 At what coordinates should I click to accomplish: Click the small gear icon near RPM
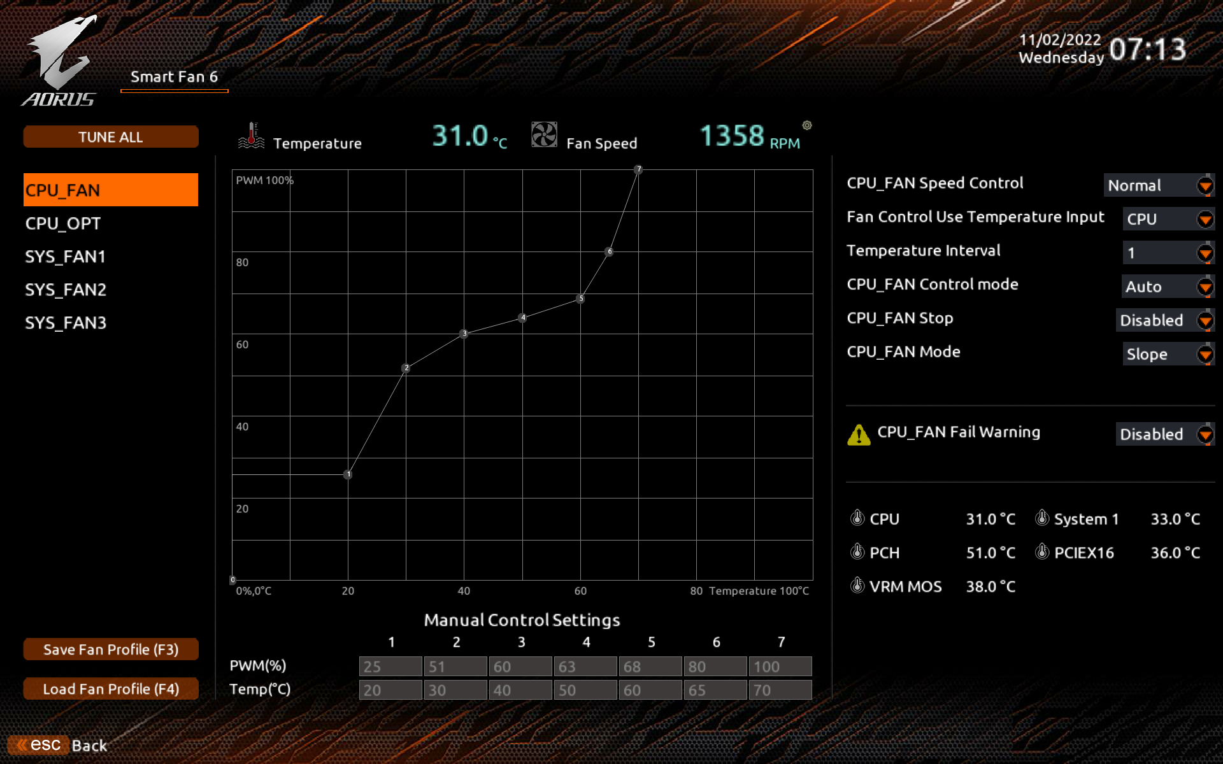[807, 125]
